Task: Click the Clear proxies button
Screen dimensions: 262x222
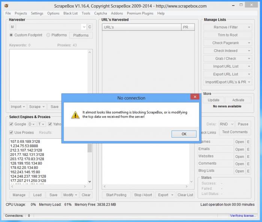Action: 86,195
